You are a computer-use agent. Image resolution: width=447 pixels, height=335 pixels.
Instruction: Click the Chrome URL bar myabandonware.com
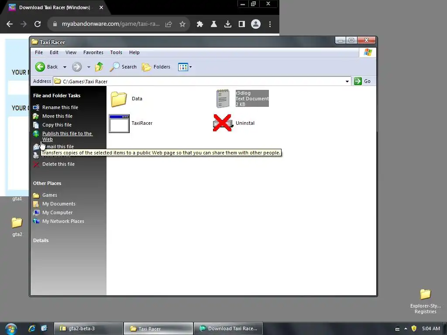[x=110, y=24]
